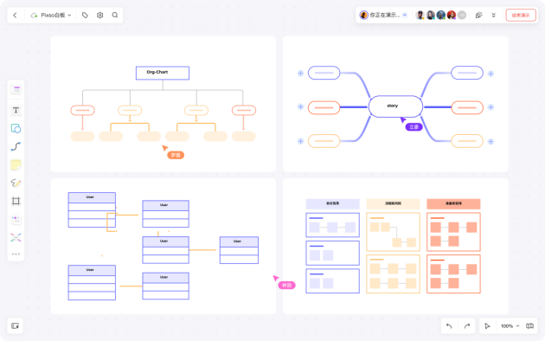
Task: Choose the connector line tool
Action: [x=16, y=146]
